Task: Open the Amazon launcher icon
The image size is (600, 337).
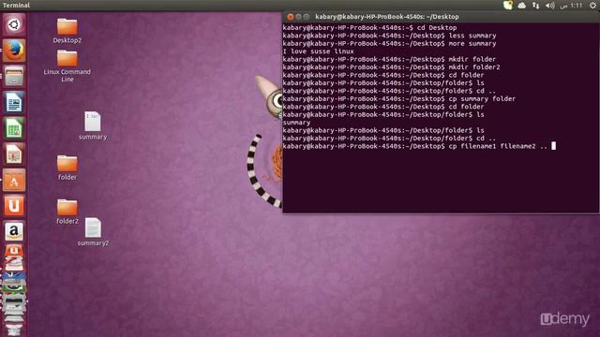Action: click(x=14, y=231)
